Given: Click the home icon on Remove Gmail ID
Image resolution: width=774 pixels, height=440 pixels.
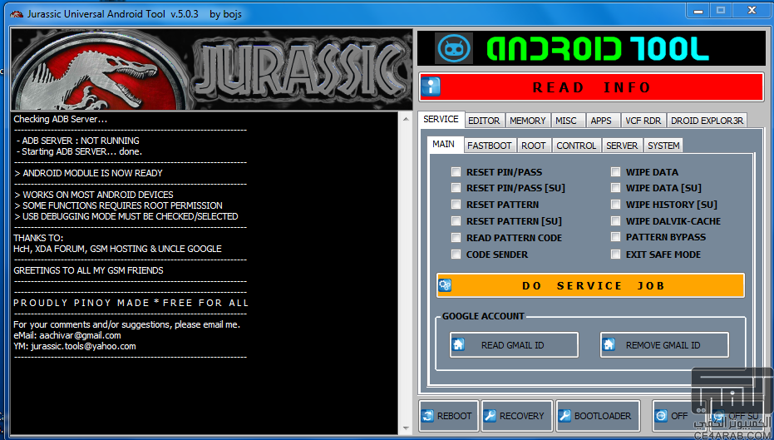Looking at the screenshot, I should pos(609,344).
